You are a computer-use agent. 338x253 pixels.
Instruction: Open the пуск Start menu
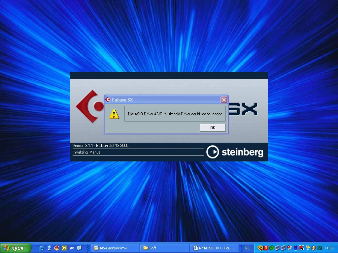16,248
